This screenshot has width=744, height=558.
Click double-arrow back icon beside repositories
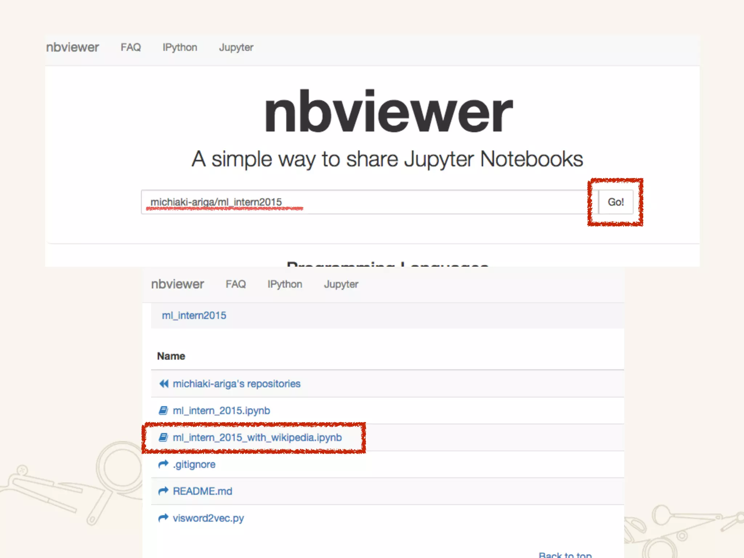164,384
